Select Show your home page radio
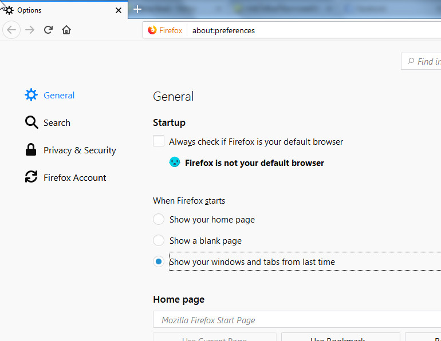441x341 pixels. click(159, 219)
